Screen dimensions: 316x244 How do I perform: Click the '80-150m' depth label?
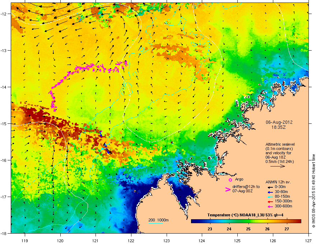282,196
